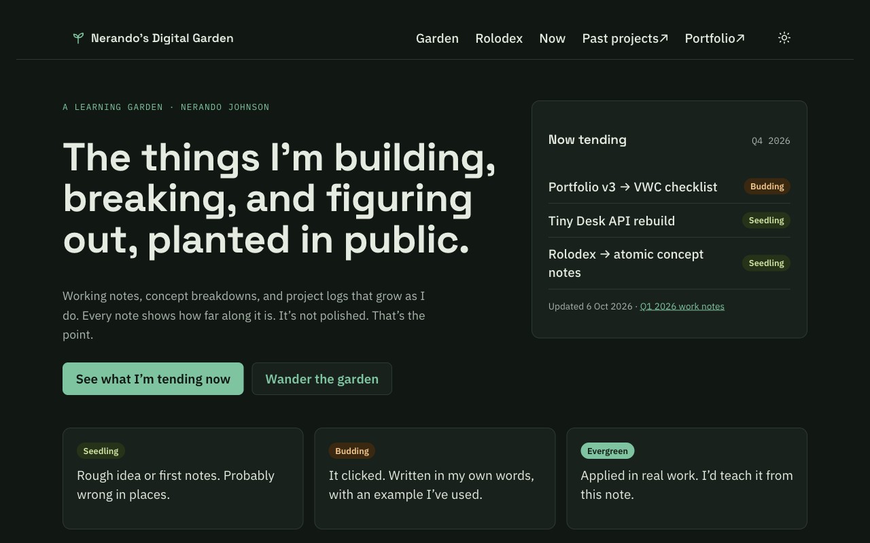This screenshot has width=870, height=543.
Task: Open the Garden nav item
Action: (x=437, y=39)
